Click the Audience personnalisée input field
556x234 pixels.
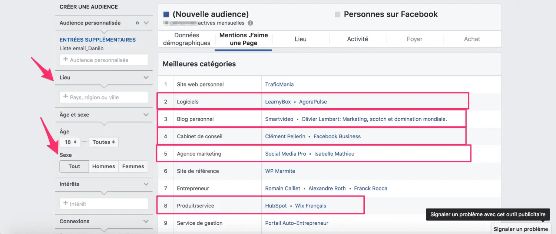pyautogui.click(x=104, y=60)
